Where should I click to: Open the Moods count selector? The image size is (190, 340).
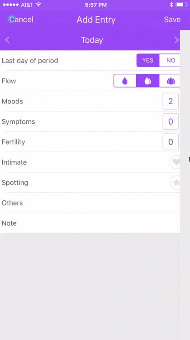coord(171,101)
